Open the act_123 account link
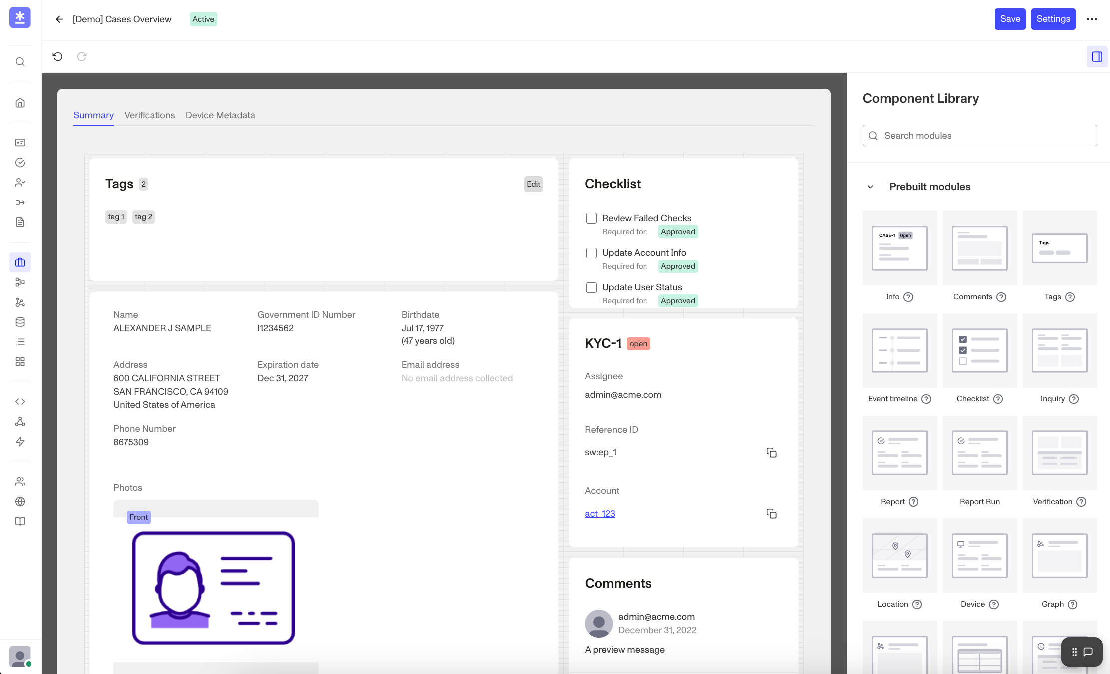 [600, 514]
